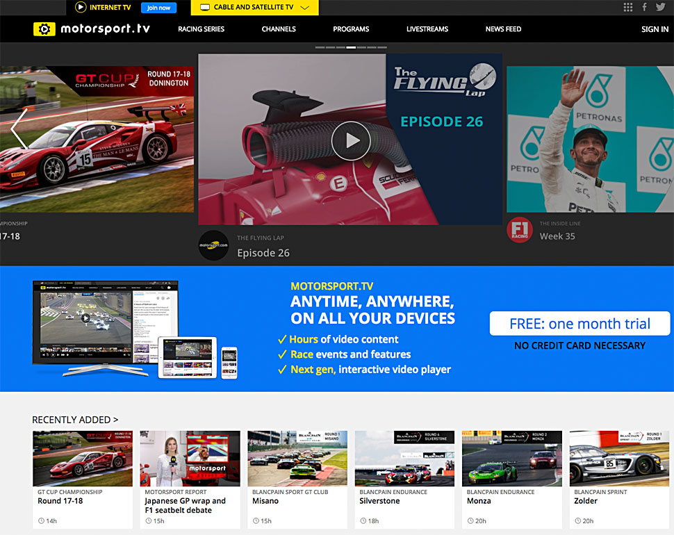Go to previous carousel slide arrow

click(x=19, y=129)
